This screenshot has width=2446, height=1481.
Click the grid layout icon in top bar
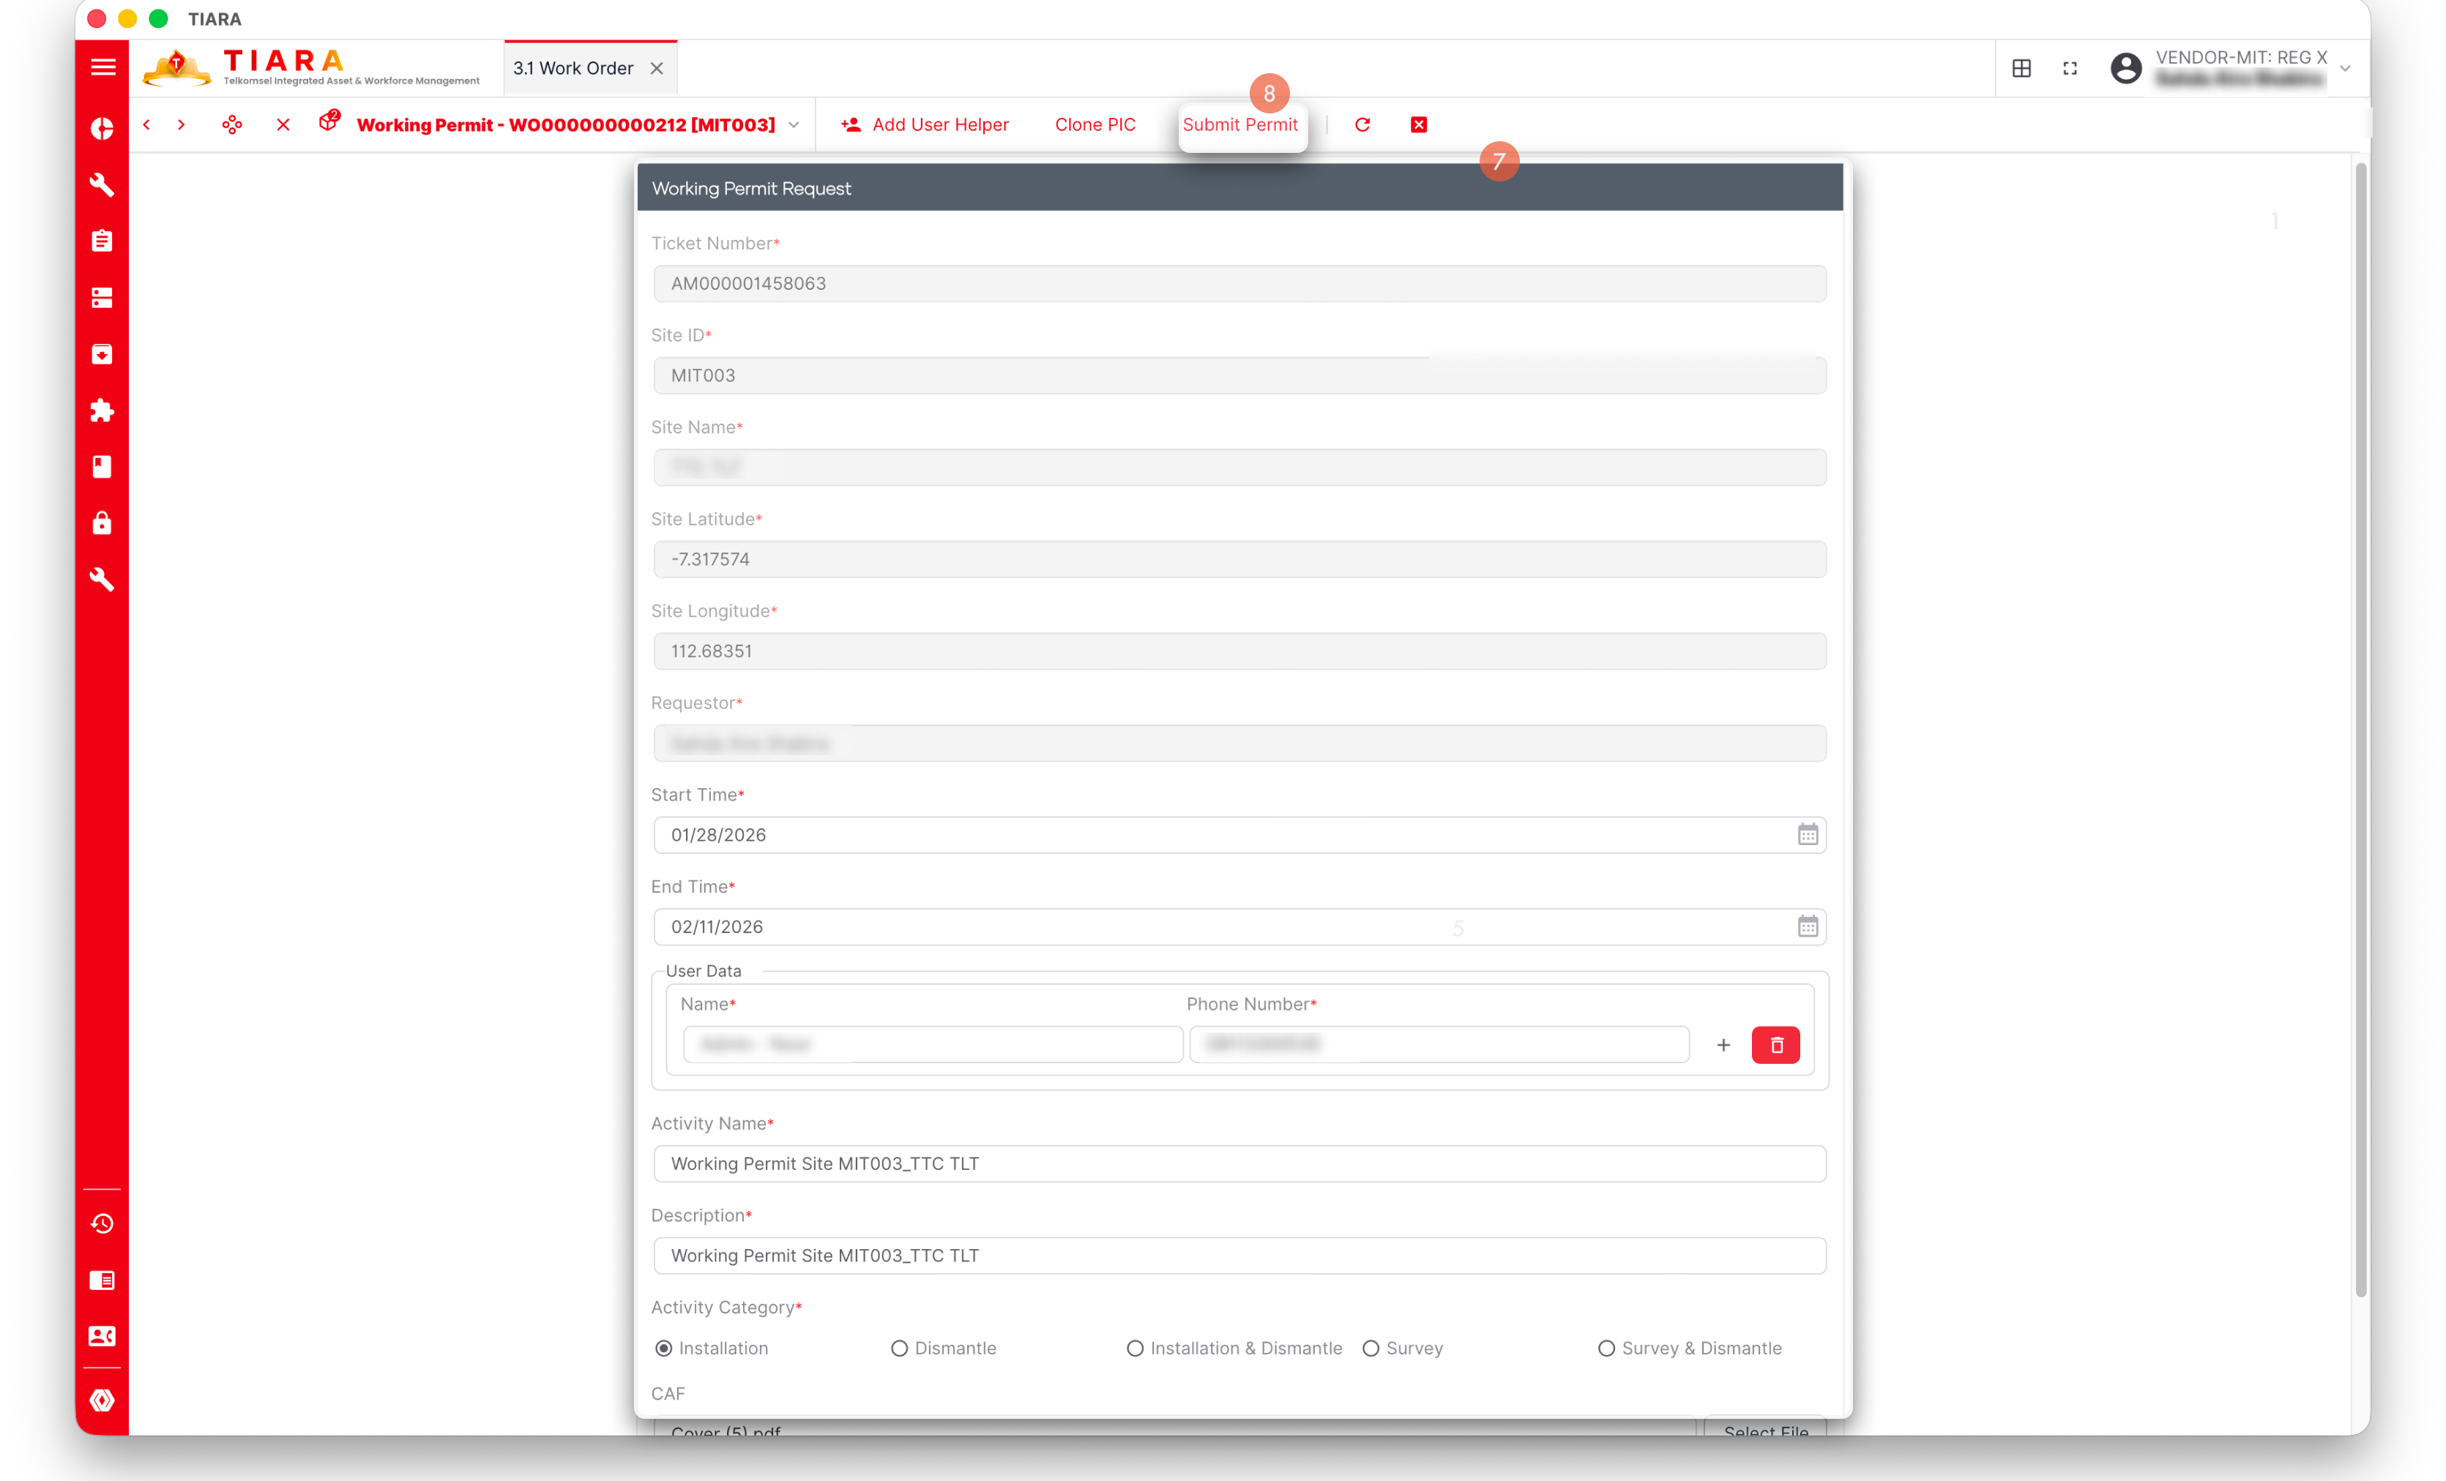pos(2021,69)
